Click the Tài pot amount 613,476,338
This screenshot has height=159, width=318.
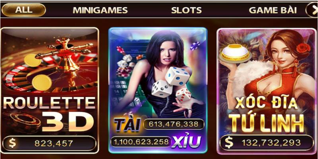(x=173, y=124)
